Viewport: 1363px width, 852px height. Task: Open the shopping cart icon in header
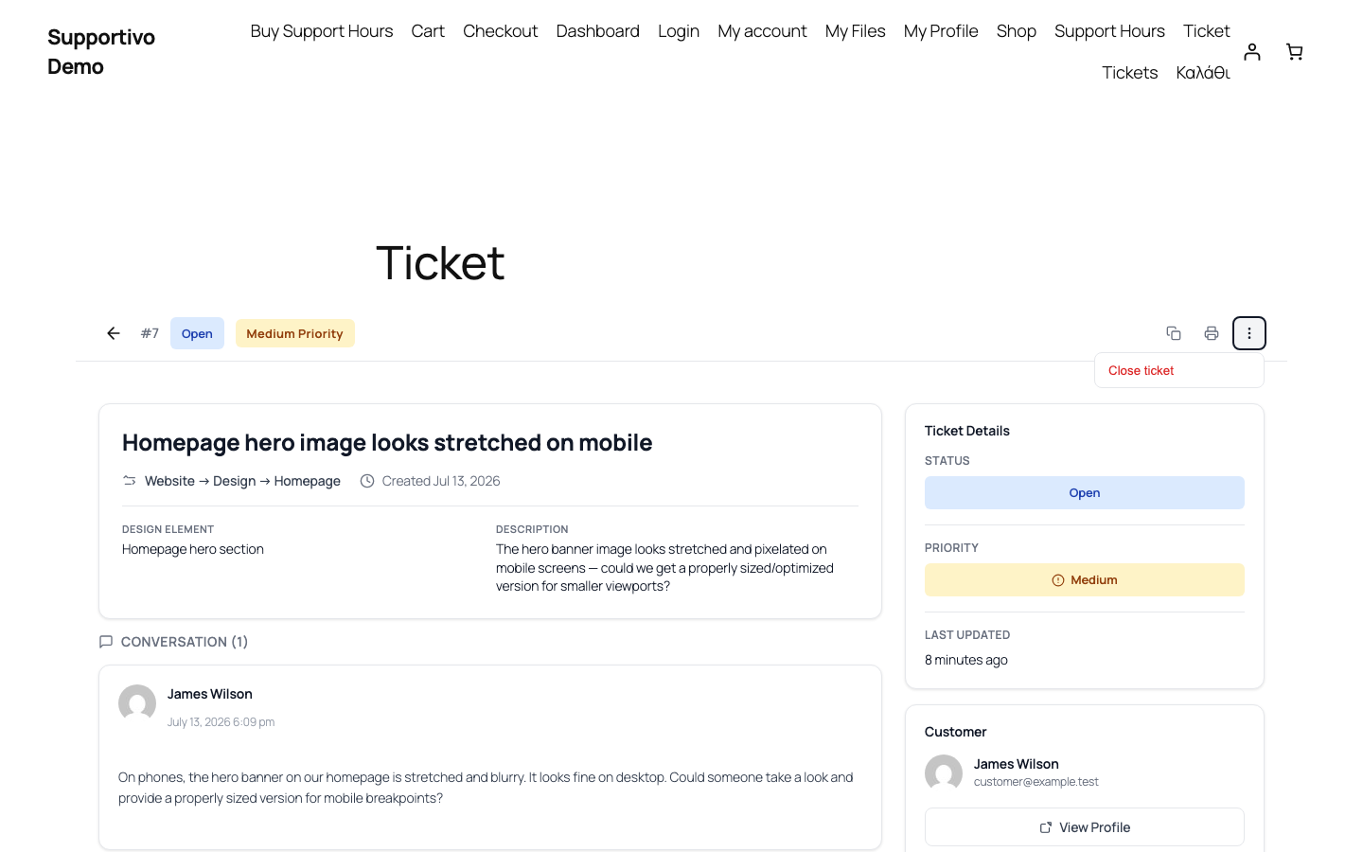[1295, 52]
